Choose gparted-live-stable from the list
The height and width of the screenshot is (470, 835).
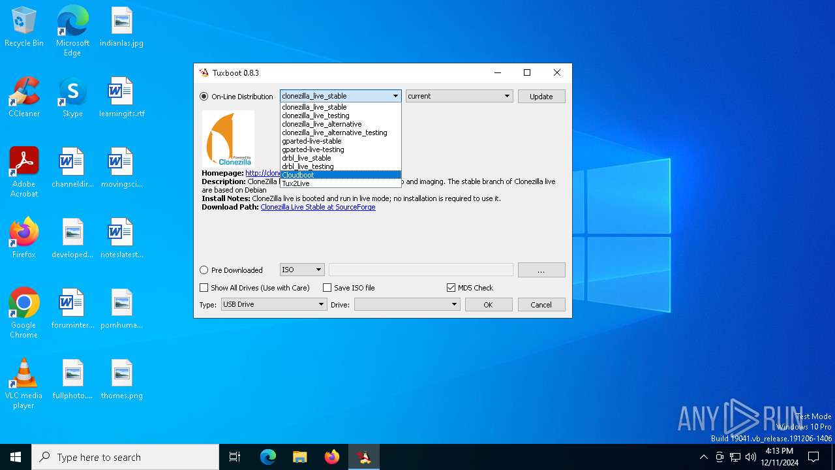(341, 141)
